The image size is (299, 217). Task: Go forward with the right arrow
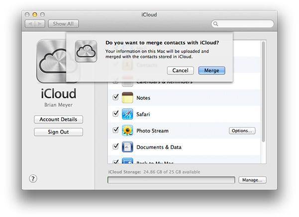point(40,24)
